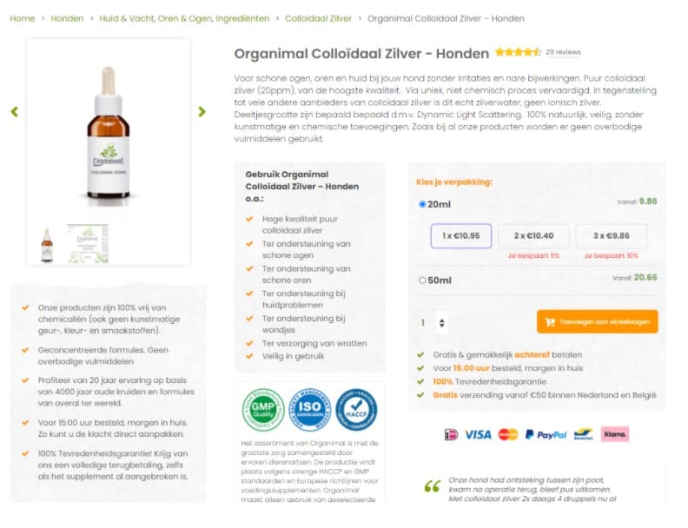Screen dimensions: 688x528
Task: Choose the 2 x €10.40 option
Action: pos(533,236)
